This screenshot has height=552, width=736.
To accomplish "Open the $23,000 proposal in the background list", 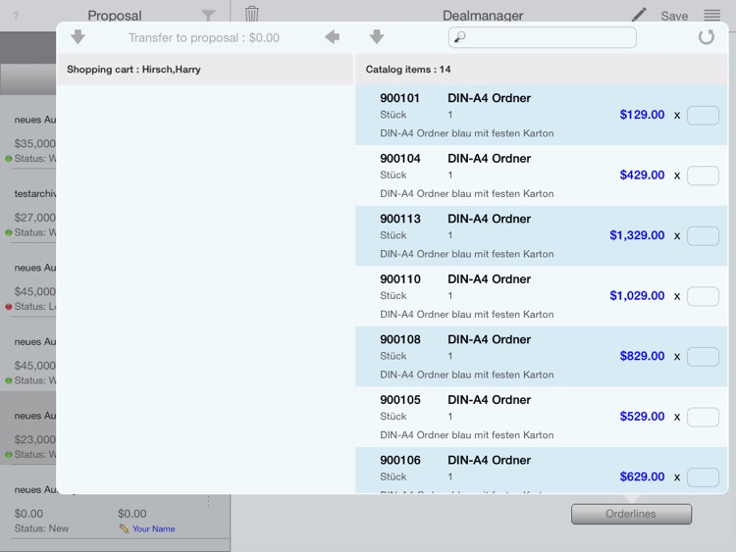I will click(34, 439).
